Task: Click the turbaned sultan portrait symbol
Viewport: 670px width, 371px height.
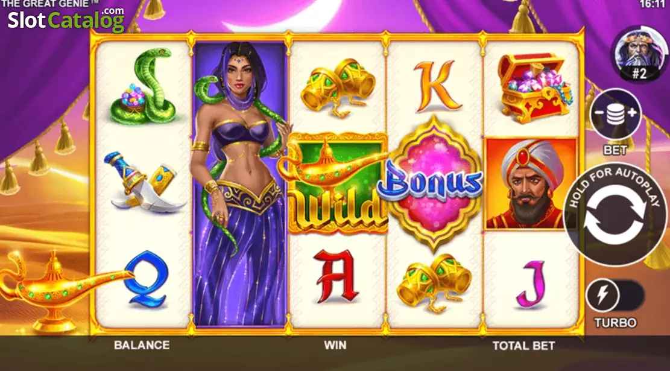Action: [x=531, y=184]
